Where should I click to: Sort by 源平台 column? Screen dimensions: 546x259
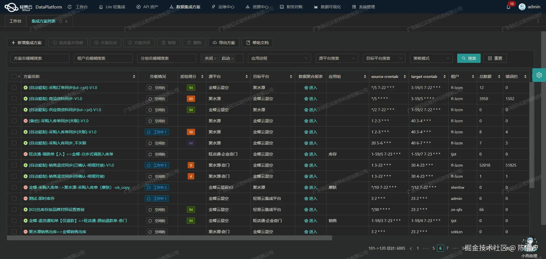[x=247, y=76]
